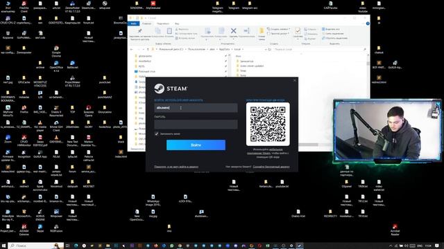Select the Battle.net desktop shortcut

(x=72, y=64)
